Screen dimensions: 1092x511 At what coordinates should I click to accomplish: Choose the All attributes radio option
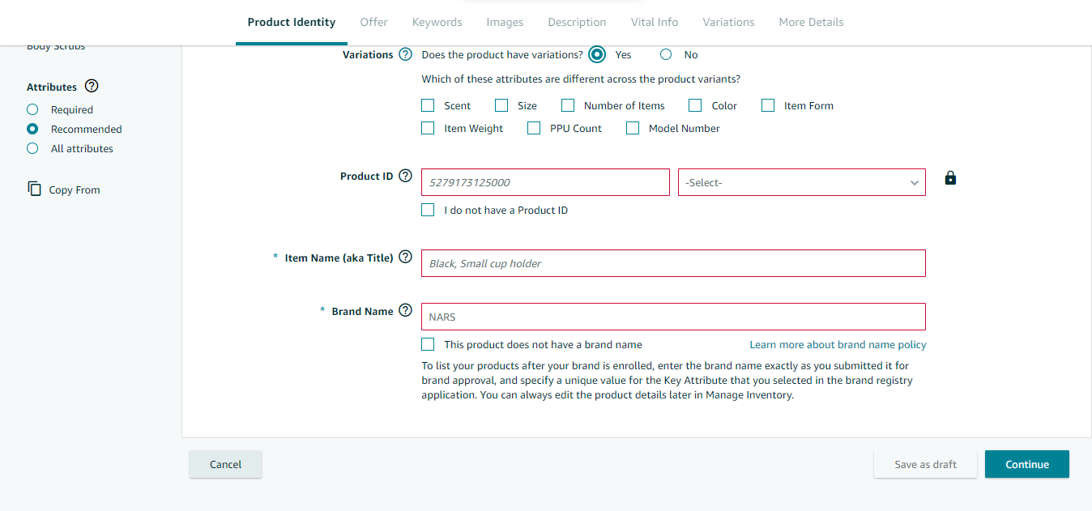point(32,148)
